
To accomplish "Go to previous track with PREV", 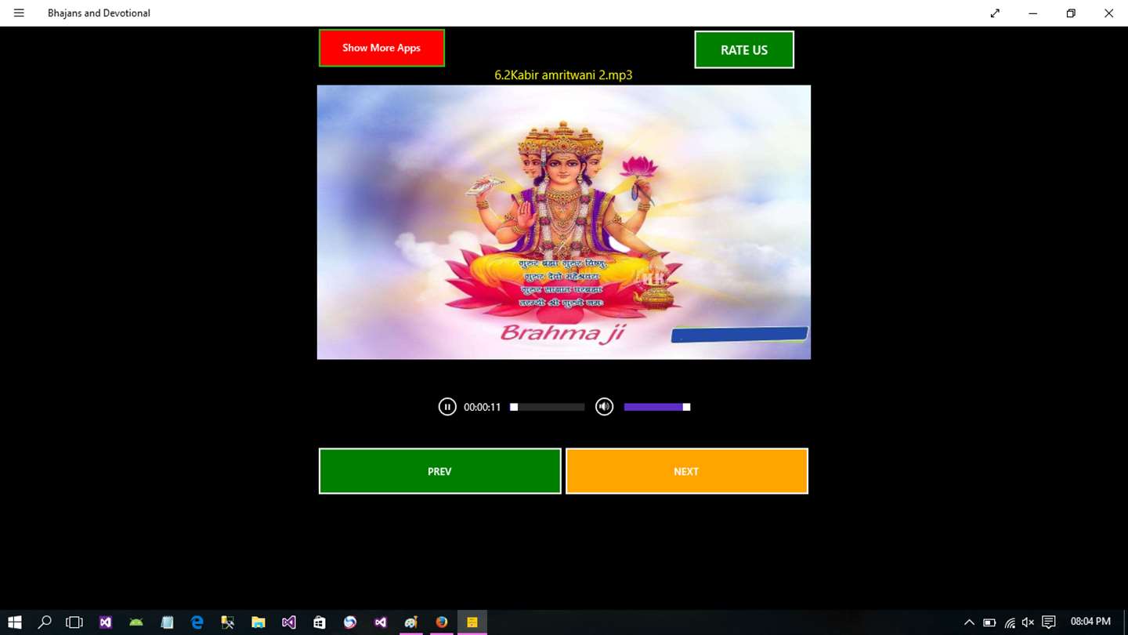I will 439,471.
